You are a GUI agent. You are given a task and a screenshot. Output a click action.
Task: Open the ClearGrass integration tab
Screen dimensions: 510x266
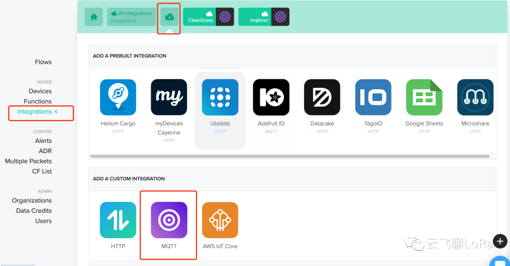pyautogui.click(x=209, y=17)
